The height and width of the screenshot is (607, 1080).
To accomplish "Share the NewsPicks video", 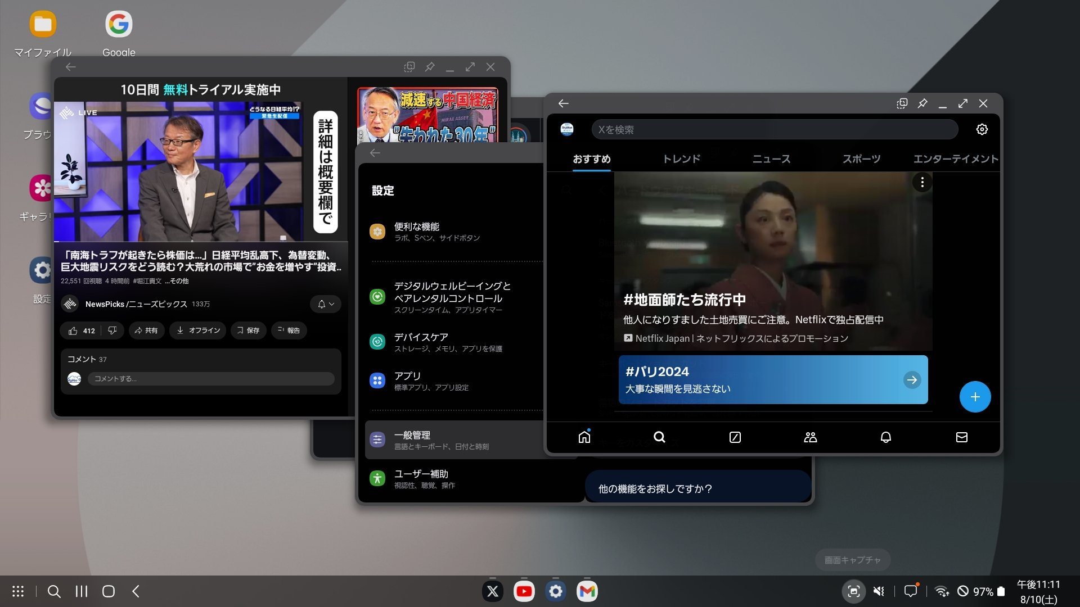I will tap(146, 330).
